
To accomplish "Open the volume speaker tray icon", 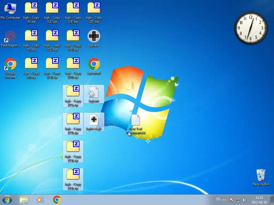I will click(245, 200).
